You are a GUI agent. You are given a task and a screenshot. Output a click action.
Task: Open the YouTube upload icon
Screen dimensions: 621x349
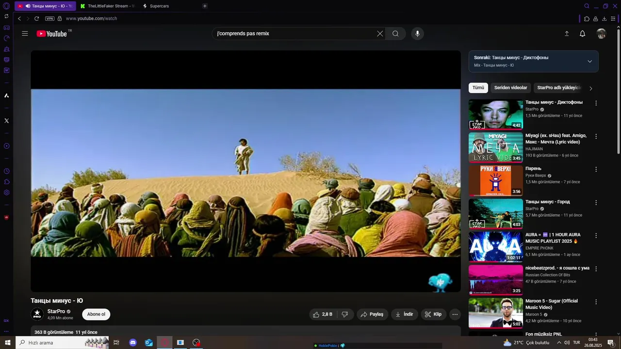(x=567, y=33)
